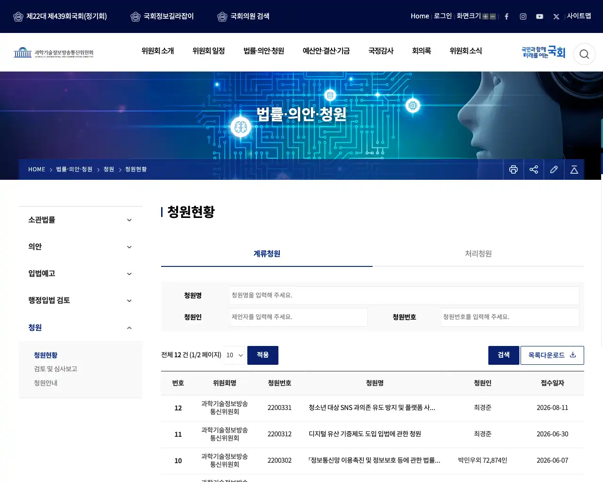Focus the 청원번호 input field
This screenshot has width=603, height=482.
[510, 317]
